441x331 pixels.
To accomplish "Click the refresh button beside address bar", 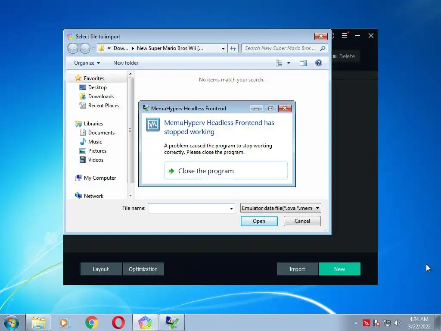I will pos(233,48).
